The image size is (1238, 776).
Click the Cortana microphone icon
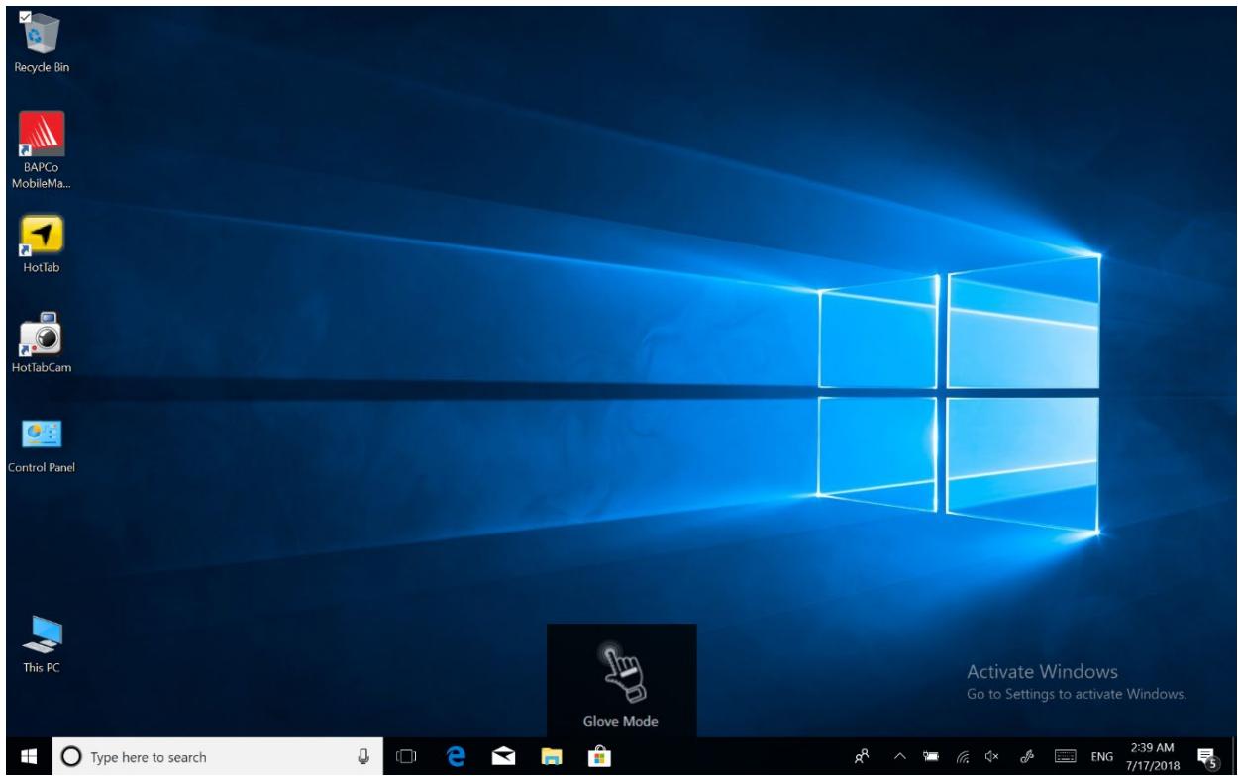363,757
